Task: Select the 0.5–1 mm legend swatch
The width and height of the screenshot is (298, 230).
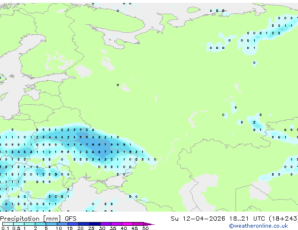Action: 19,224
